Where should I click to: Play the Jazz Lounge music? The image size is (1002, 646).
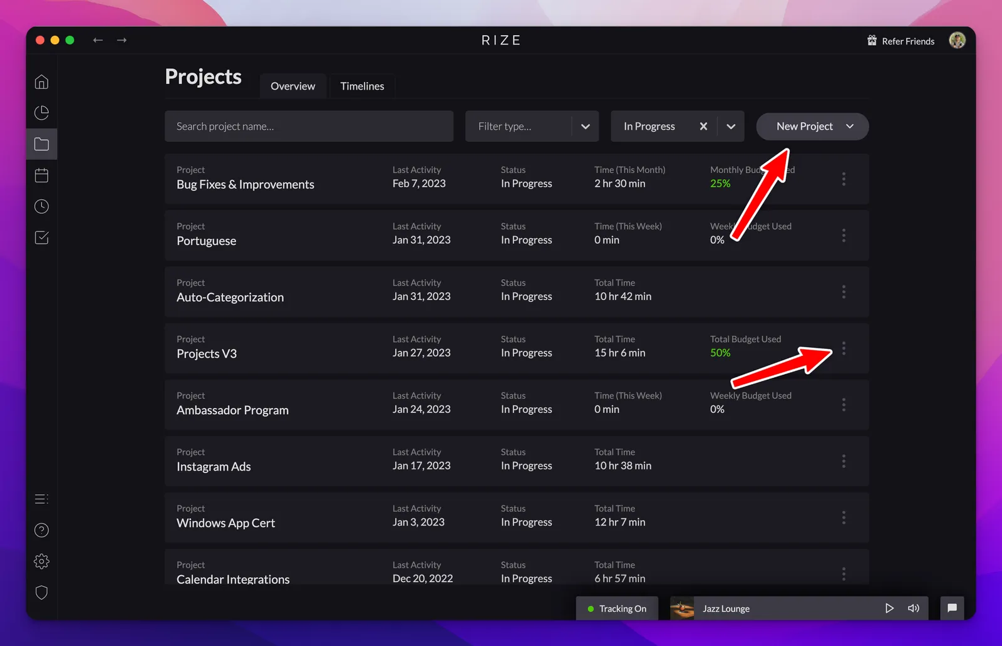tap(889, 608)
